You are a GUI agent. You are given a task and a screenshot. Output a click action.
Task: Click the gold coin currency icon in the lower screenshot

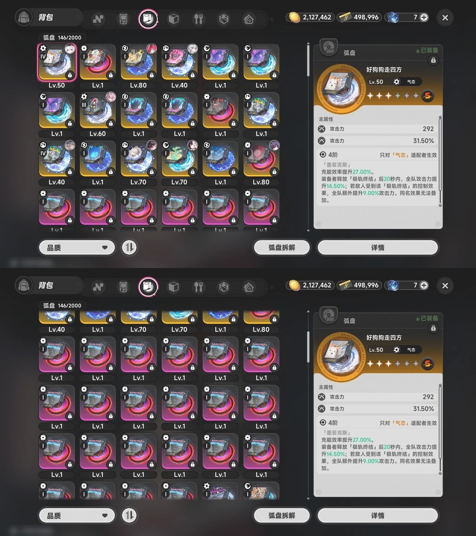pyautogui.click(x=295, y=285)
